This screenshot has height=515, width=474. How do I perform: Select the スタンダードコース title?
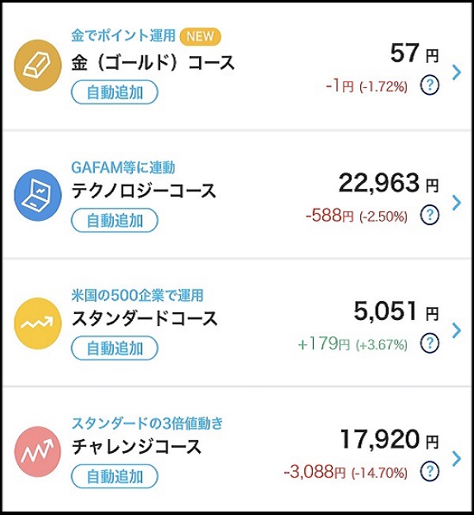(x=144, y=318)
